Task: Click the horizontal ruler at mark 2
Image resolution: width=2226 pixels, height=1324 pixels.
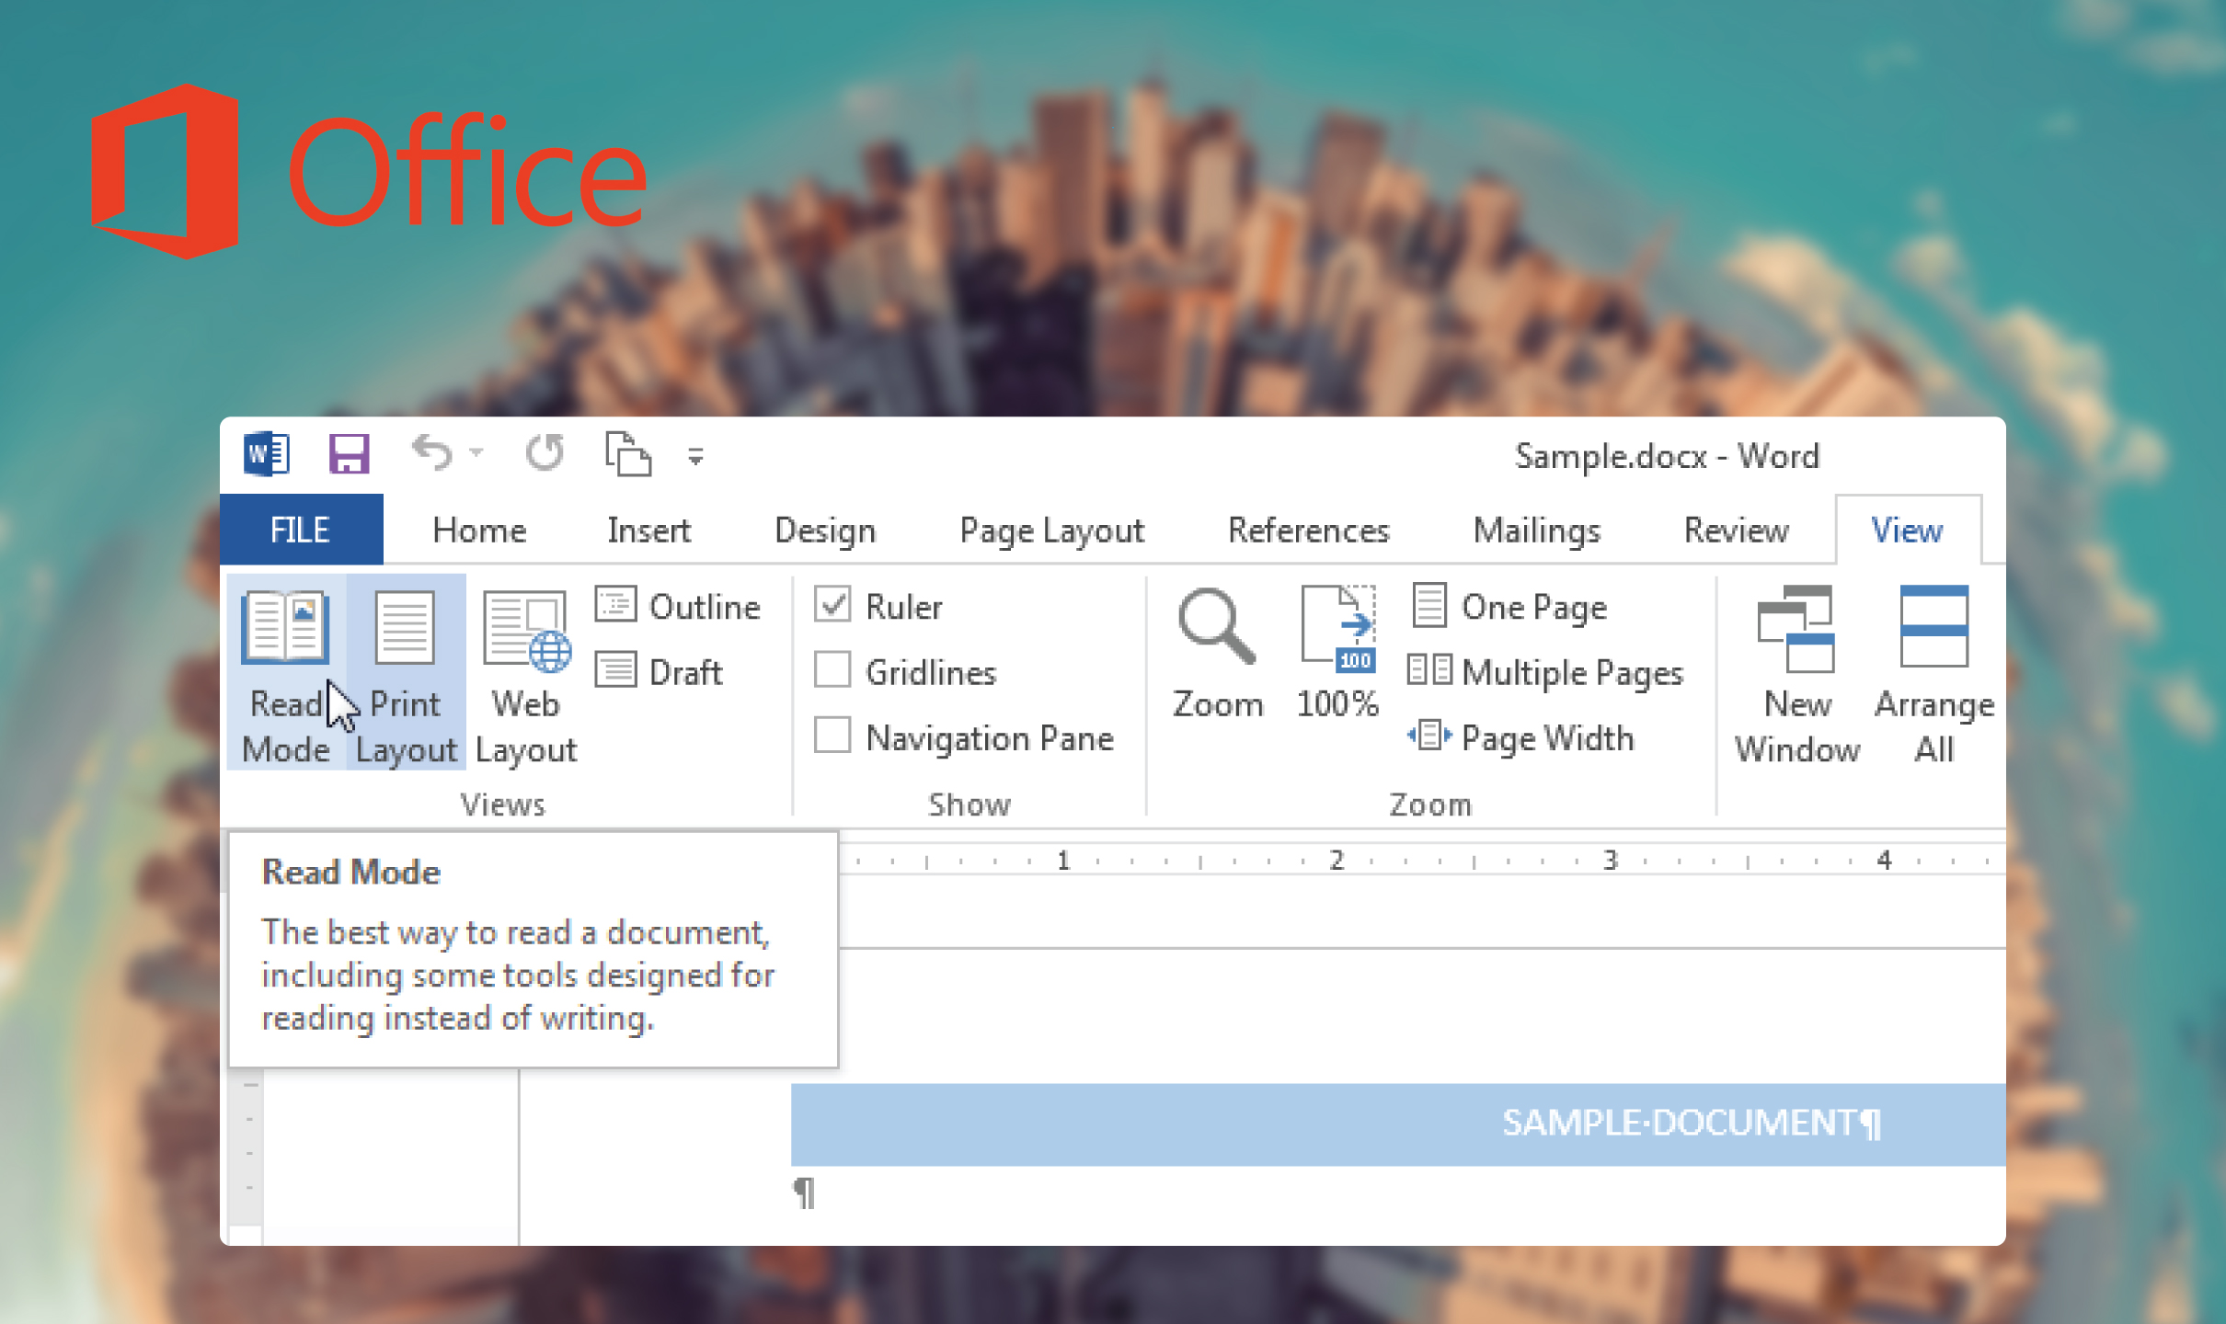Action: tap(1337, 861)
